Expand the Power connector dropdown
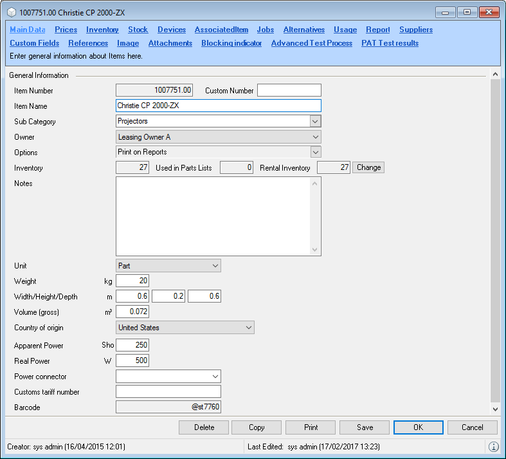Screen dimensions: 506x459 pyautogui.click(x=215, y=377)
